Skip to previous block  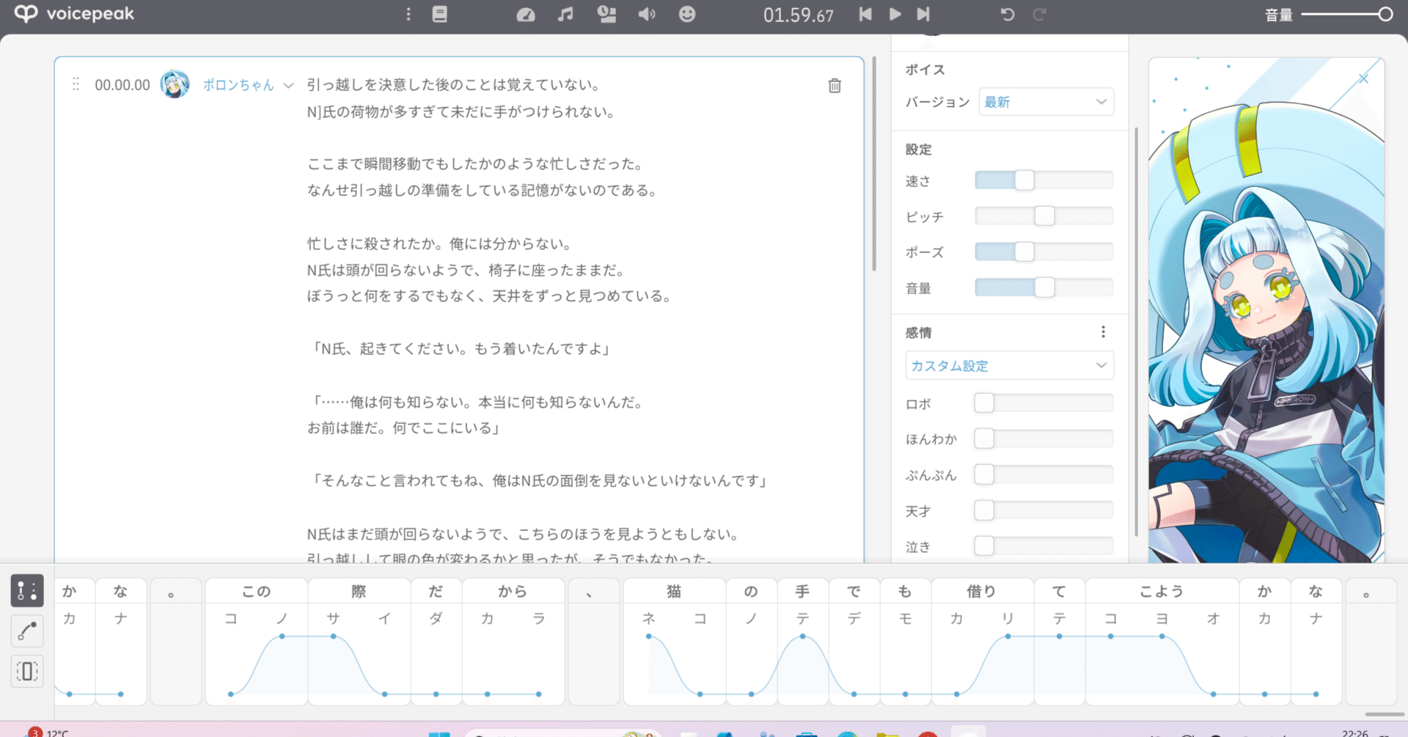click(x=865, y=14)
